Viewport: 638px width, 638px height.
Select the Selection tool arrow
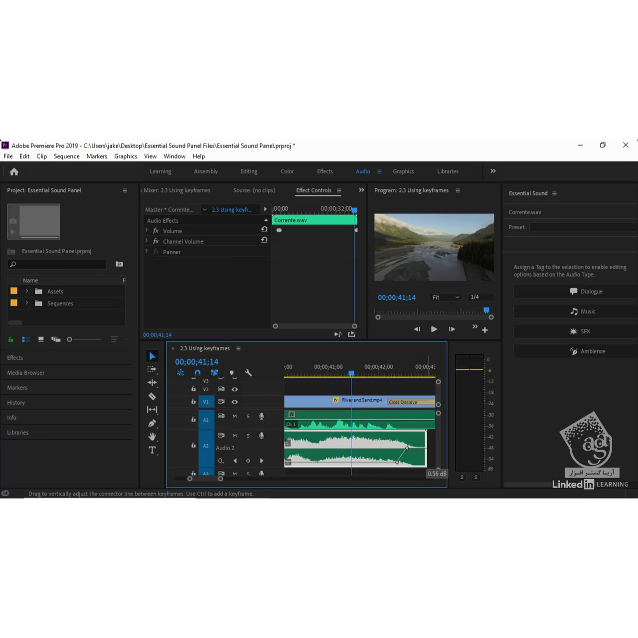[152, 356]
